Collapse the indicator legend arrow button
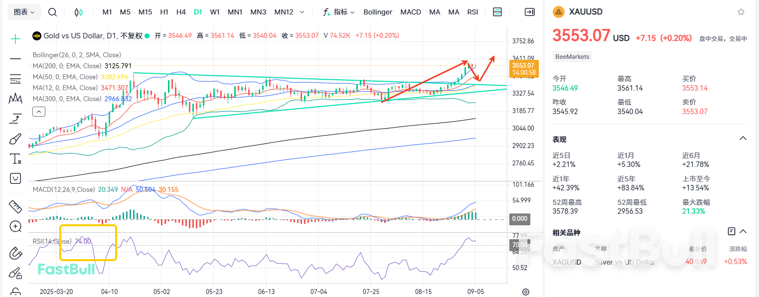759x297 pixels. [39, 111]
